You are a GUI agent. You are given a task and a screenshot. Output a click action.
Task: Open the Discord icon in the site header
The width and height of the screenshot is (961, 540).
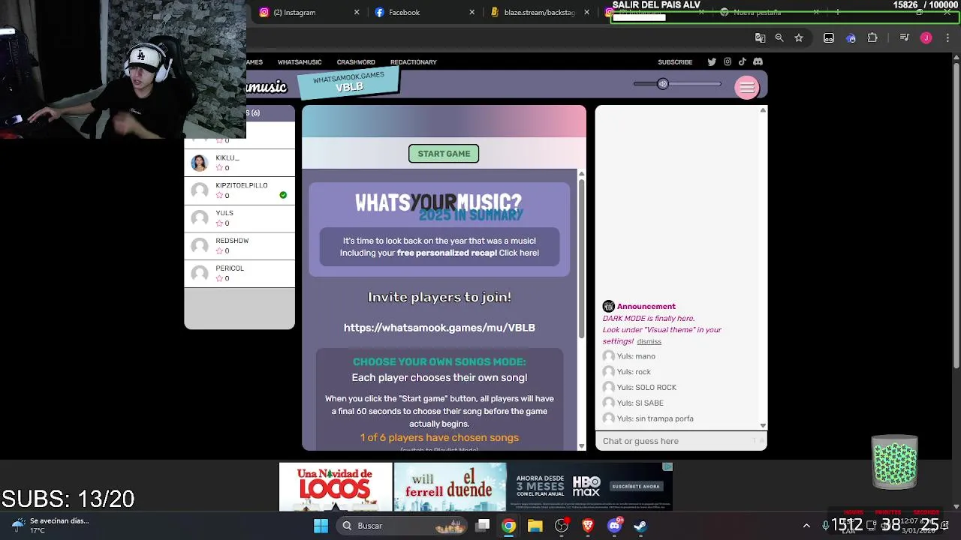tap(758, 61)
